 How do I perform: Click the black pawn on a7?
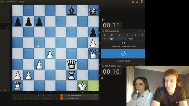18,22
